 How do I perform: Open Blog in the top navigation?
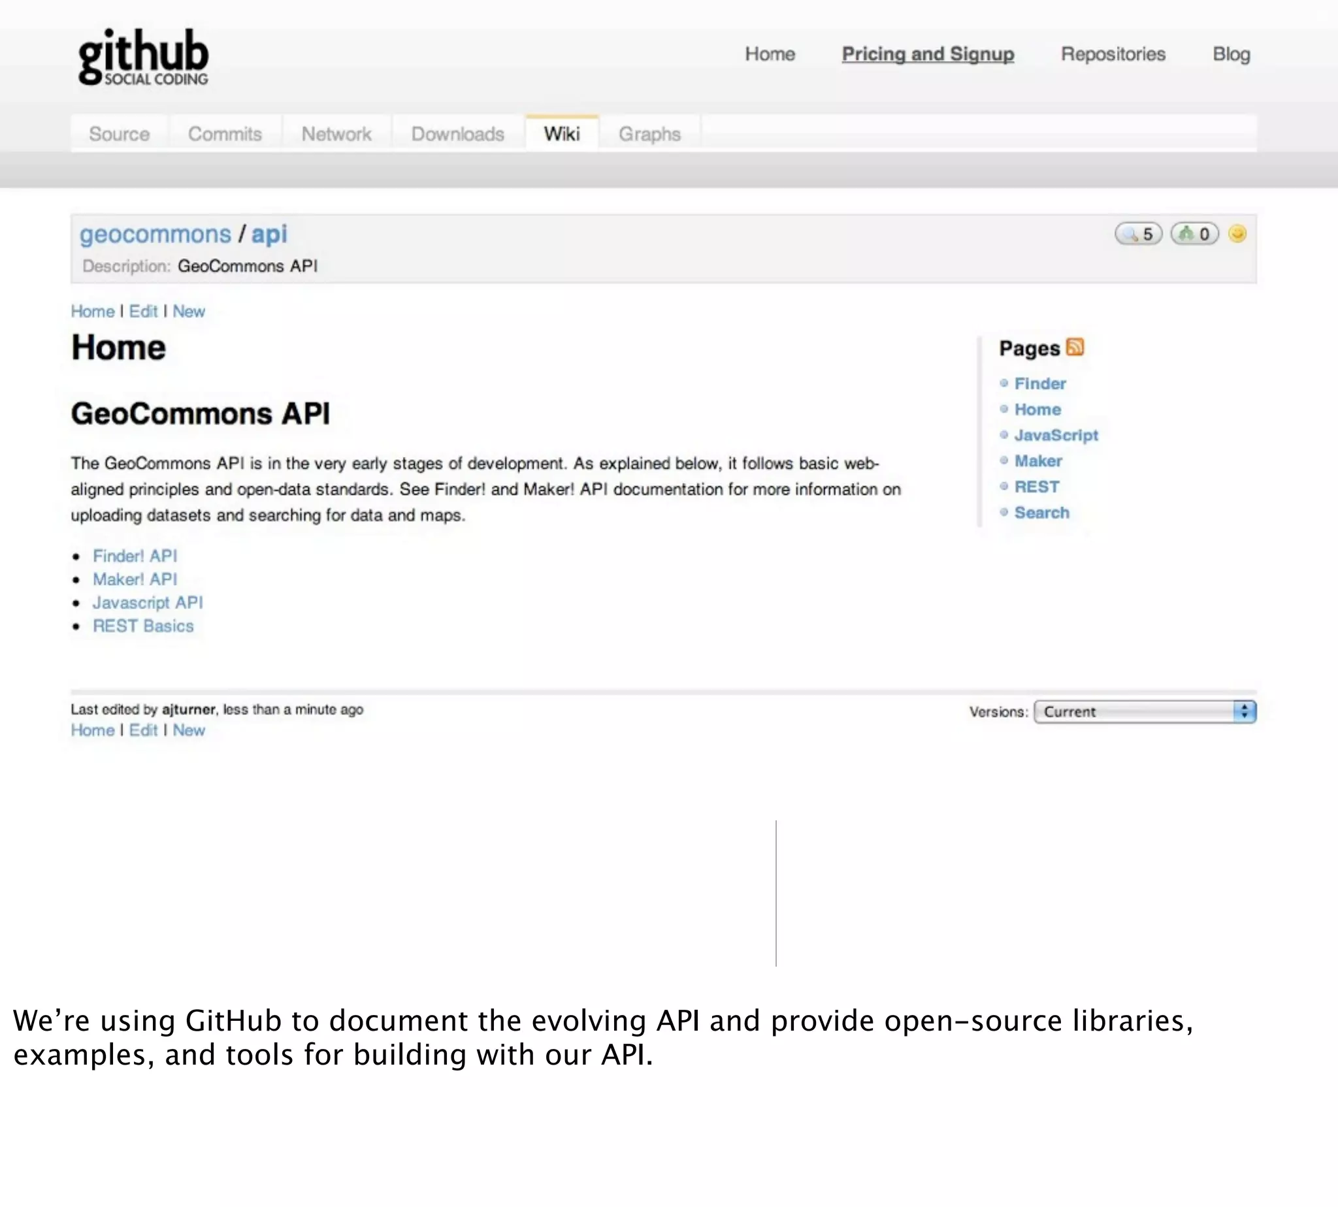[x=1232, y=54]
